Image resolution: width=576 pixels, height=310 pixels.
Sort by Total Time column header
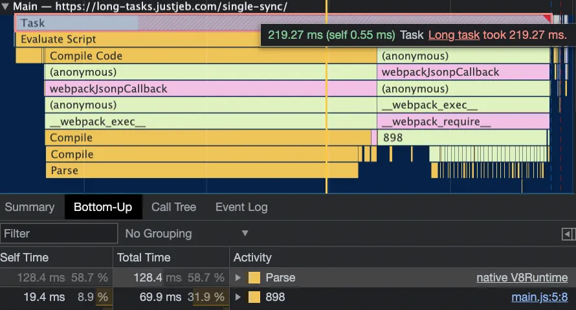[x=172, y=258]
